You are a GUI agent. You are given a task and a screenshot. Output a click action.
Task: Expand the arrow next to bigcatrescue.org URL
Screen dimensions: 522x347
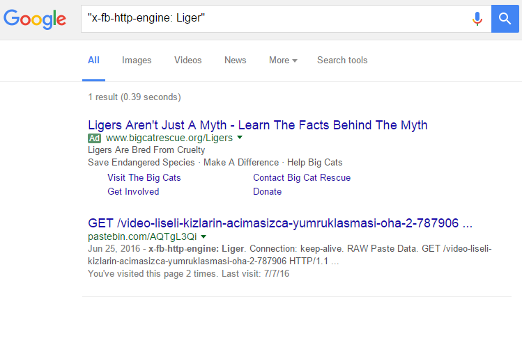(240, 138)
